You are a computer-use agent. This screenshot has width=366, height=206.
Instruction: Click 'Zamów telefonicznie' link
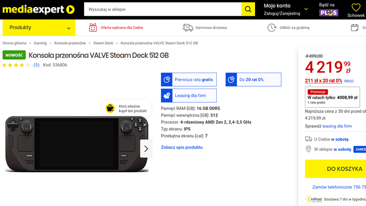[339, 187]
